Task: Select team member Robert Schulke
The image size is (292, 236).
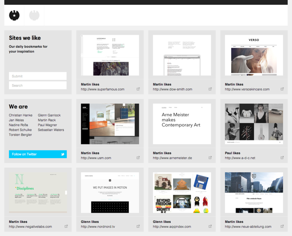Action: (20, 129)
